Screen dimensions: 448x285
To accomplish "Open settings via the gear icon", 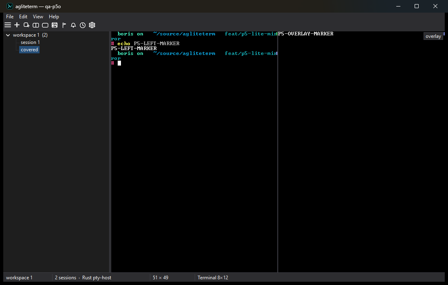I will [x=92, y=25].
